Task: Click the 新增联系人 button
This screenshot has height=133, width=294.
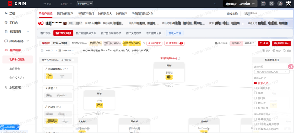Action: point(282,43)
